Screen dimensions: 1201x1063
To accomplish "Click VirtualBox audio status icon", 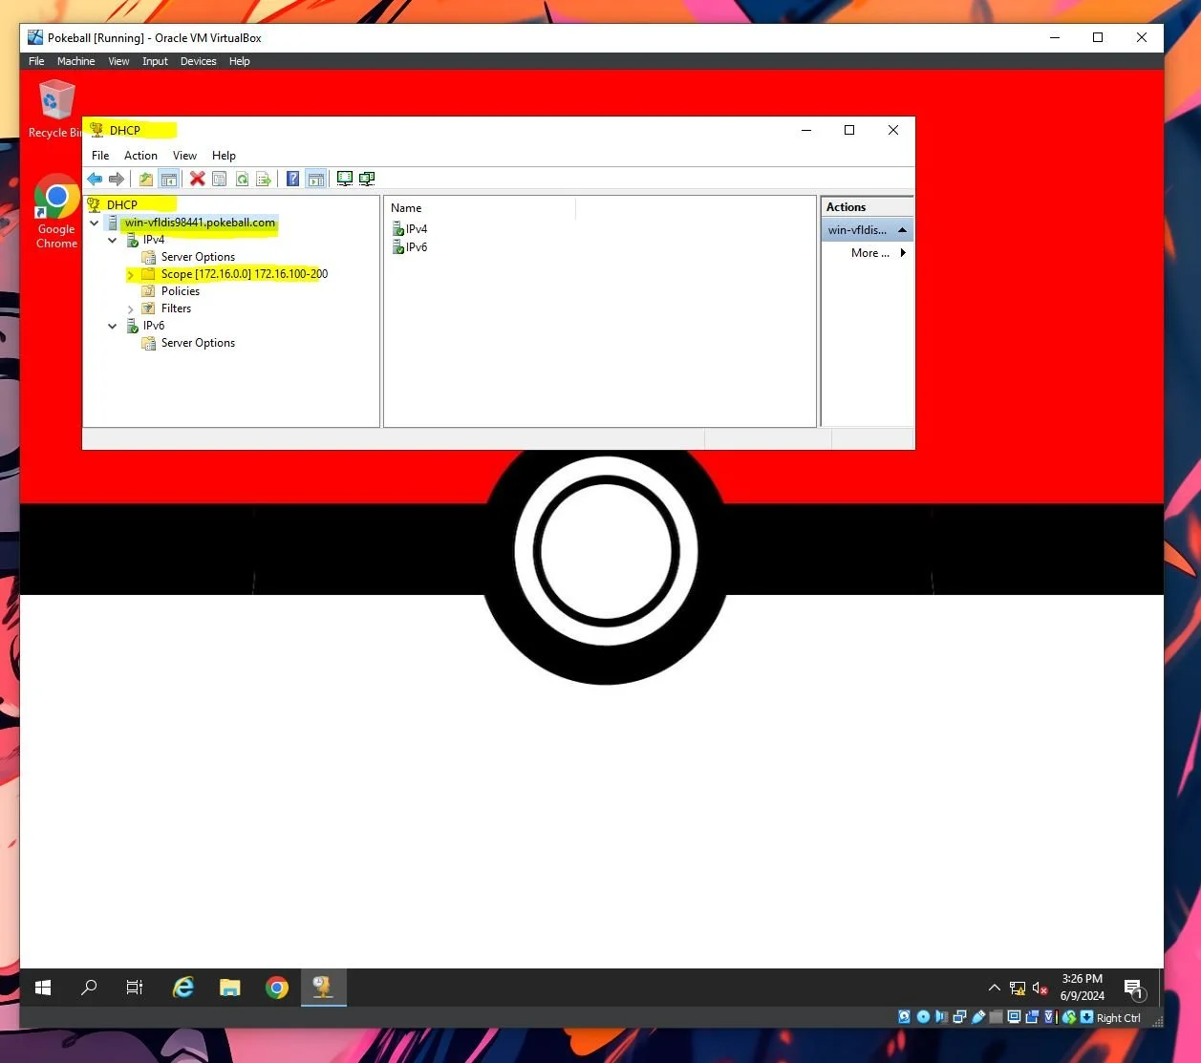I will tap(941, 1017).
